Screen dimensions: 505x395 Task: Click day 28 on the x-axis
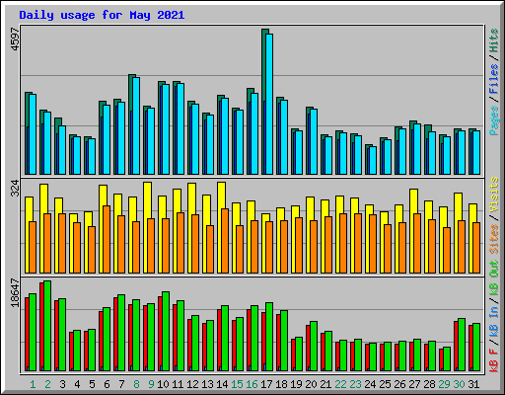(x=429, y=384)
